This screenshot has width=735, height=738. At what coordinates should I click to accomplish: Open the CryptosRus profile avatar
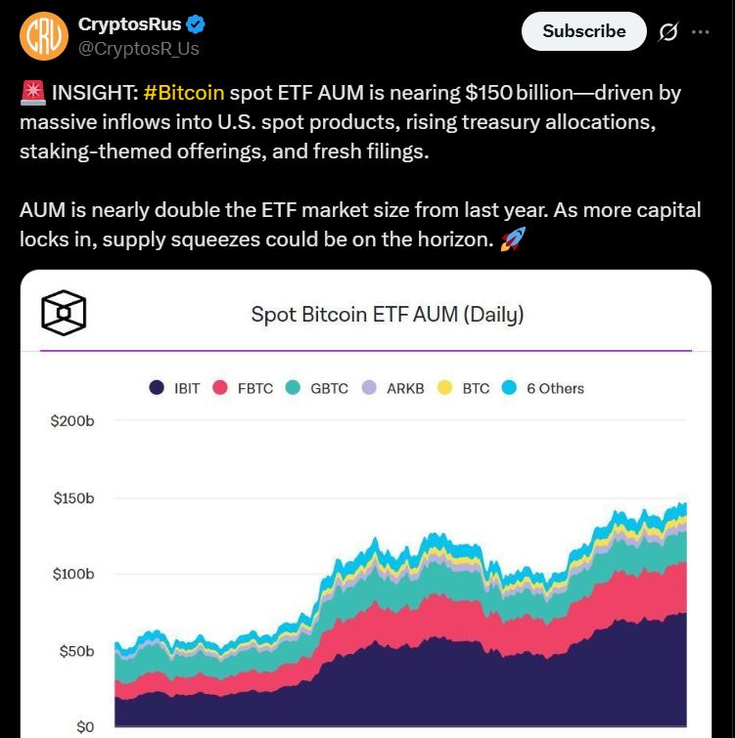[x=42, y=36]
